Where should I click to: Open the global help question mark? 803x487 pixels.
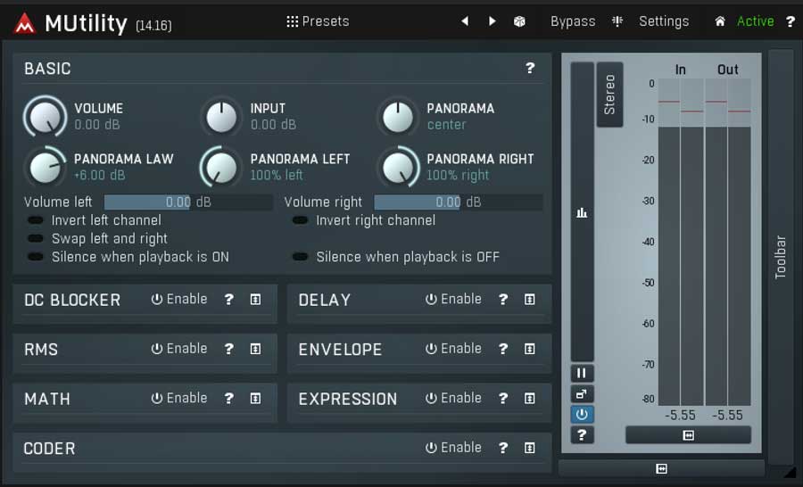(x=791, y=21)
